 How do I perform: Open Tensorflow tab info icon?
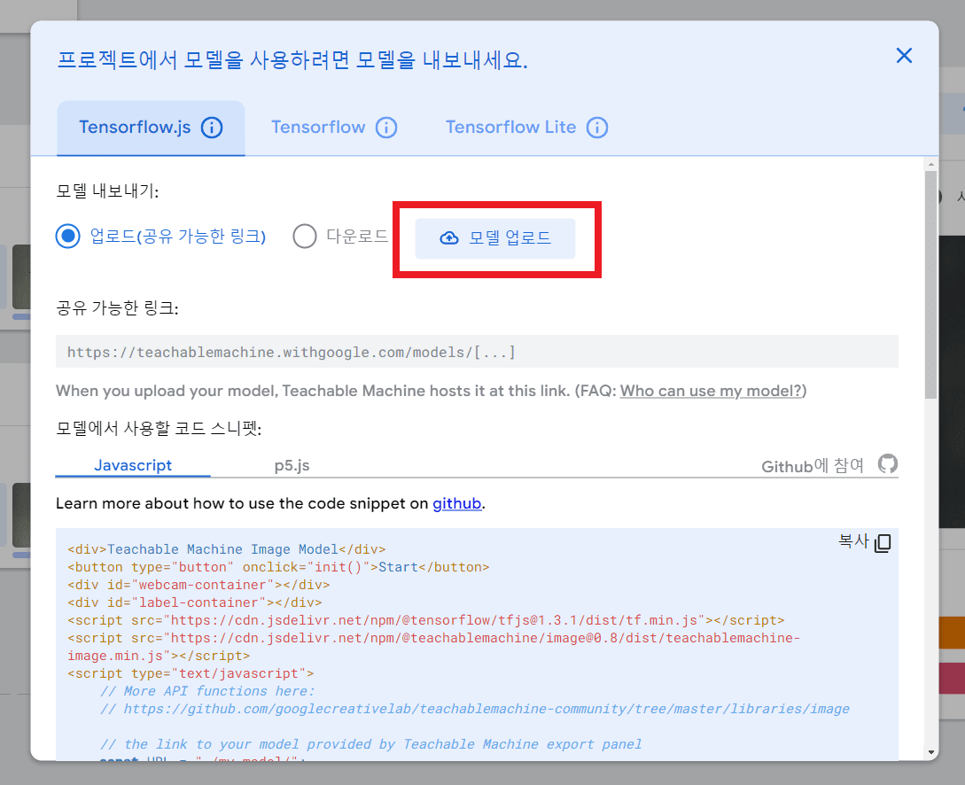tap(386, 128)
